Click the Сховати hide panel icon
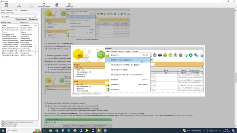The image size is (237, 133). point(6,5)
